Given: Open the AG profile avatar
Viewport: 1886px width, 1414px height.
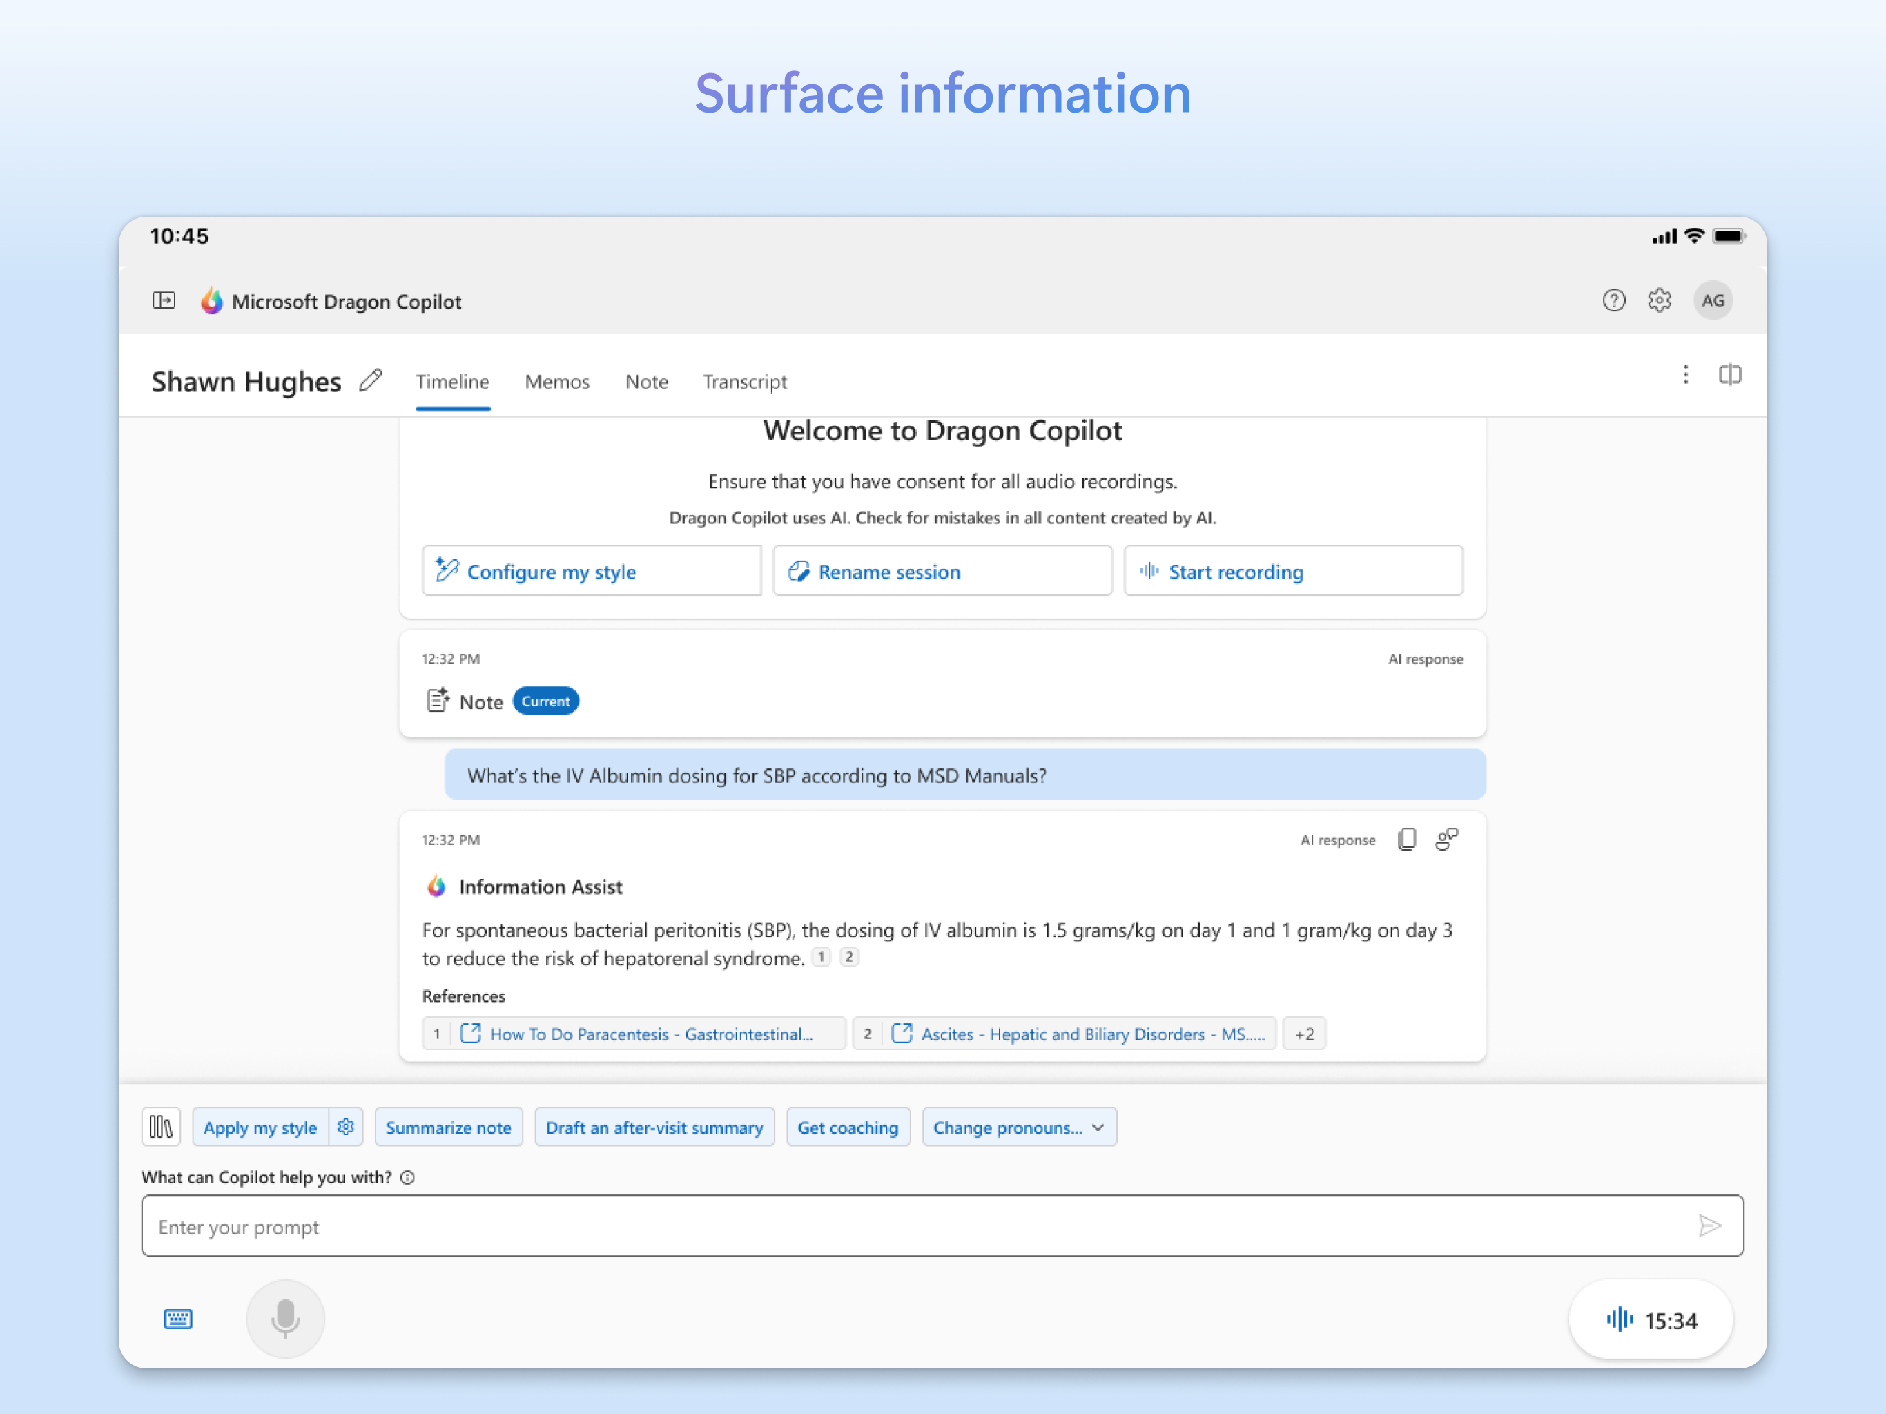Looking at the screenshot, I should click(x=1712, y=300).
